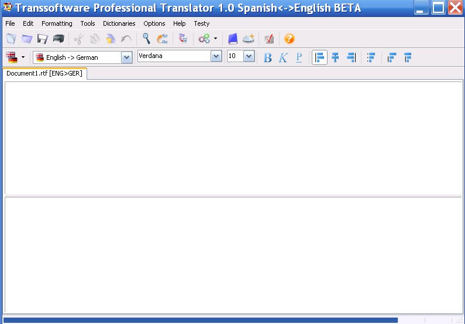
Task: Open the Testy menu
Action: 202,23
